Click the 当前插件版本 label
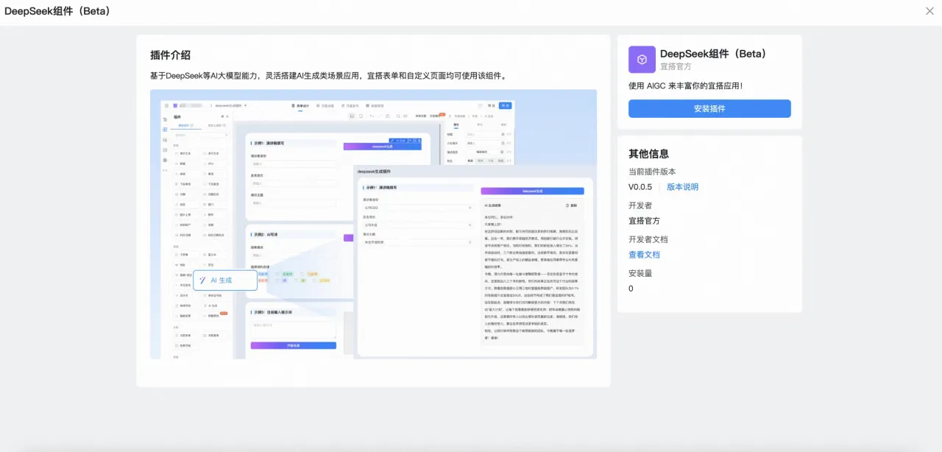 (652, 172)
